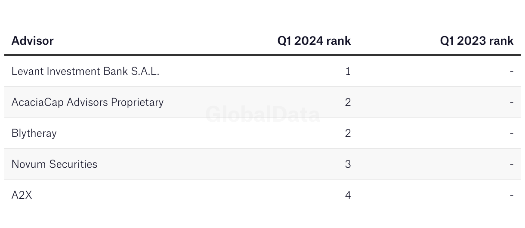525x228 pixels.
Task: Click Q1 2024 rank value for Blytheray
Action: tap(348, 133)
